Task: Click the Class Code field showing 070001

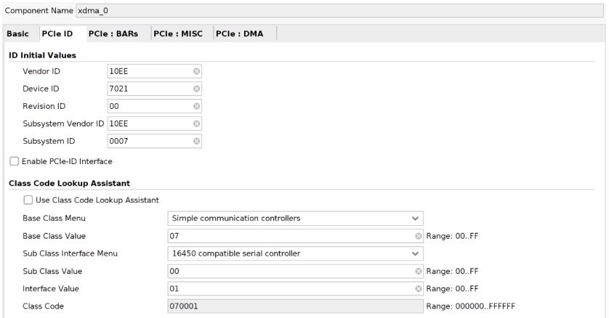Action: coord(295,306)
